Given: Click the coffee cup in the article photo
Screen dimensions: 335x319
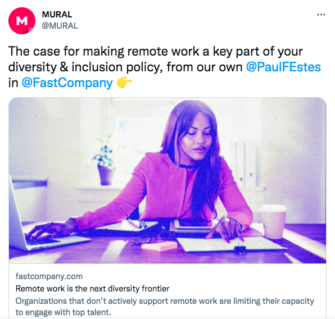Looking at the screenshot, I should point(273,221).
